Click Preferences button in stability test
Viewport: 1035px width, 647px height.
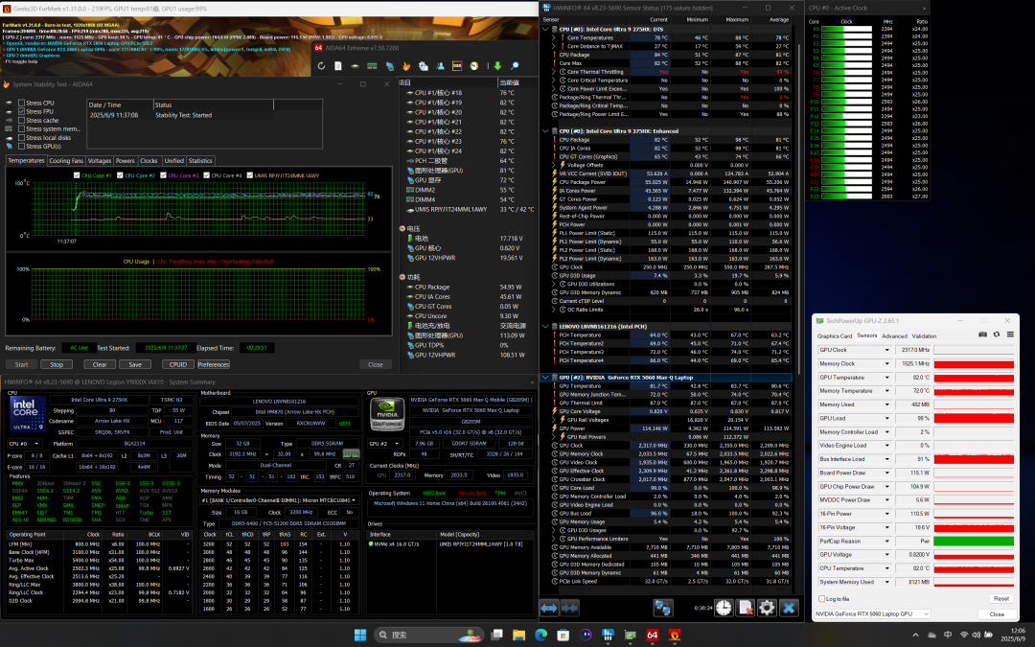pos(213,364)
